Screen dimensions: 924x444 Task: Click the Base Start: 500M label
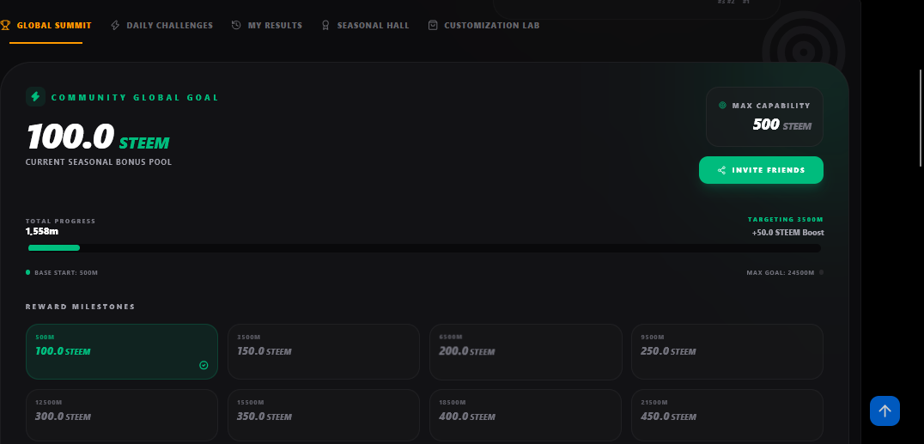coord(66,273)
